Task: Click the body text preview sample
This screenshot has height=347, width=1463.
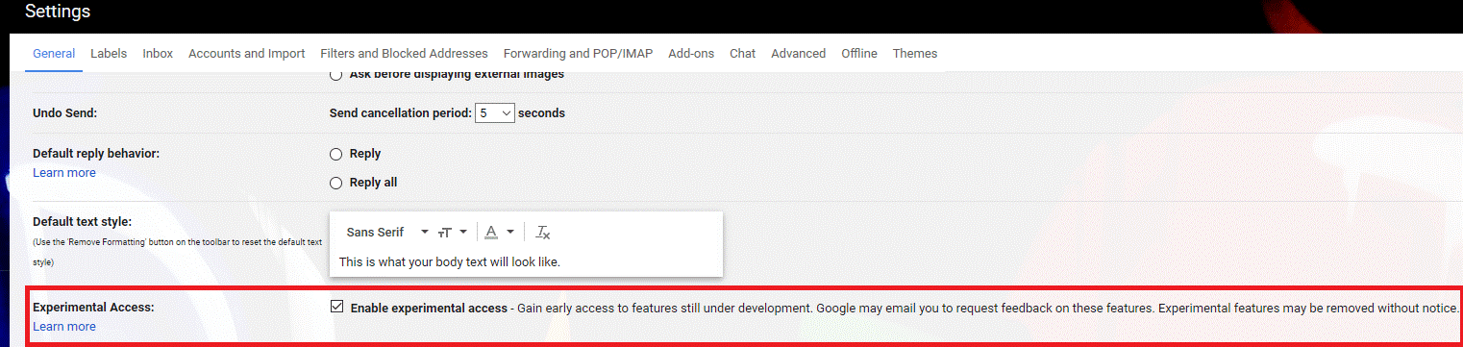Action: [450, 261]
